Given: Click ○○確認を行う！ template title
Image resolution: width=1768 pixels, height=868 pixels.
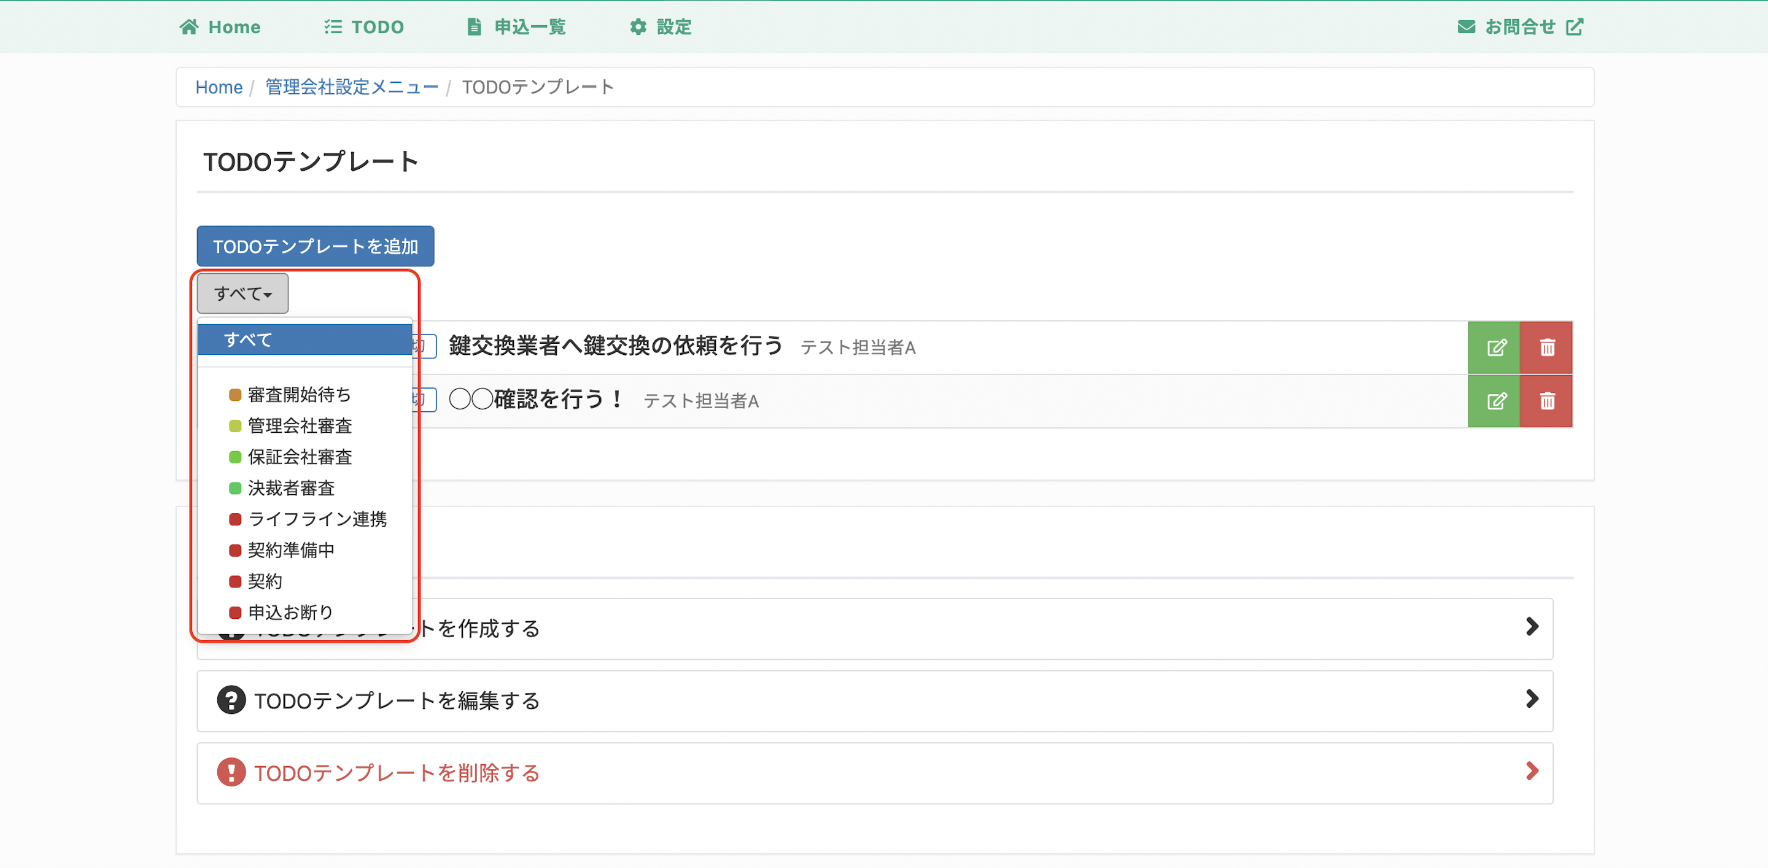Looking at the screenshot, I should (537, 400).
